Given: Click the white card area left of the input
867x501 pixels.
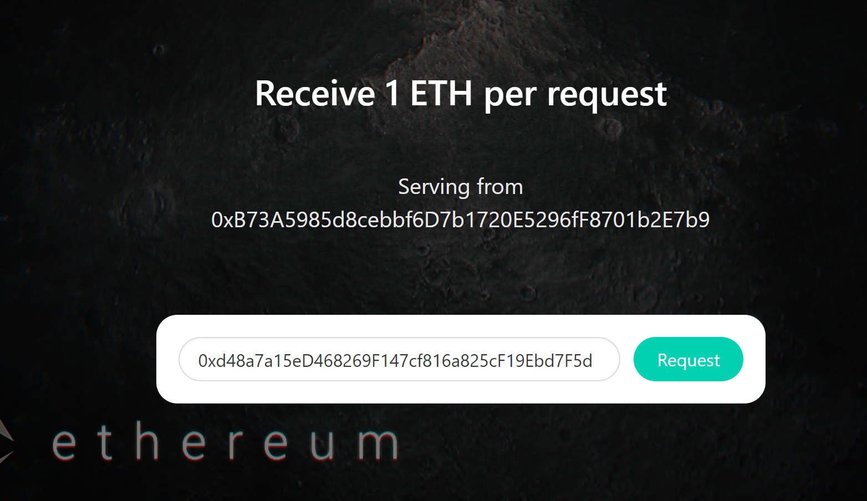Looking at the screenshot, I should (x=167, y=359).
